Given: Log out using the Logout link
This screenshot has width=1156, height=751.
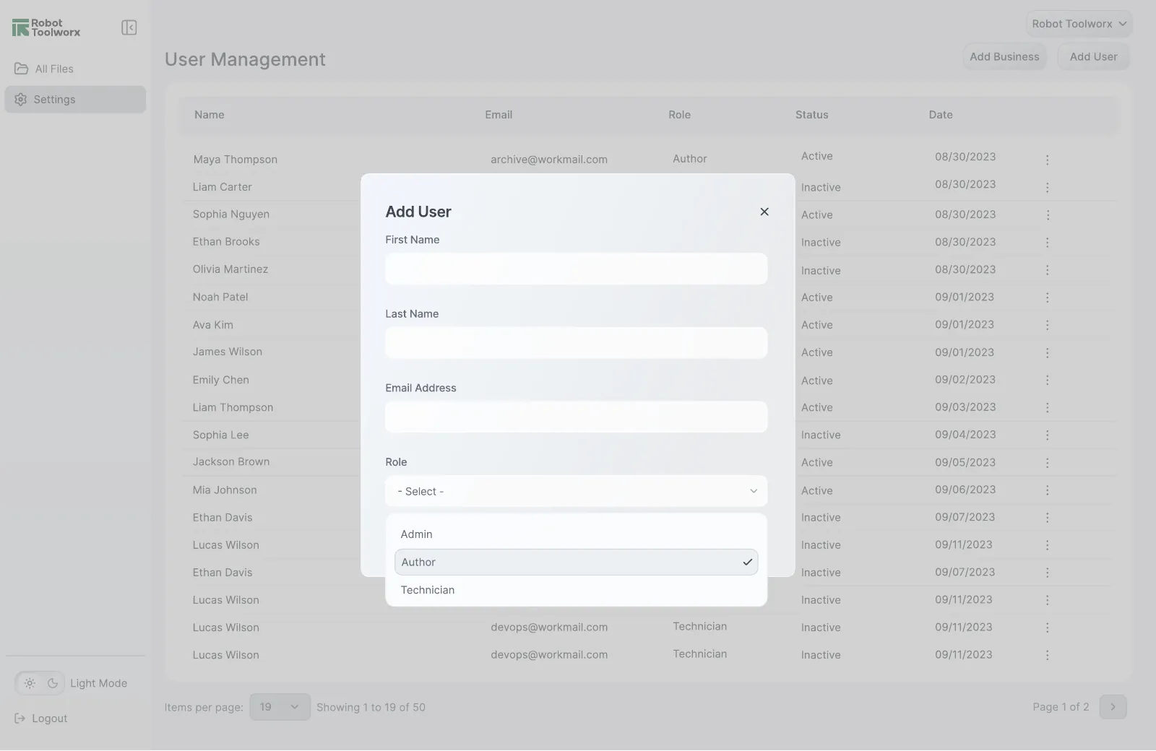Looking at the screenshot, I should point(41,719).
